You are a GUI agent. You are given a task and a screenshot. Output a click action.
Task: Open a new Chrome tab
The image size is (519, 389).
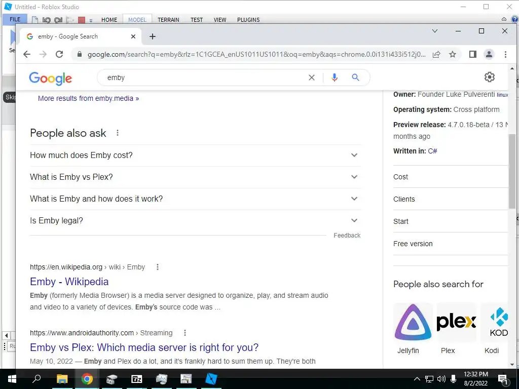pyautogui.click(x=152, y=36)
